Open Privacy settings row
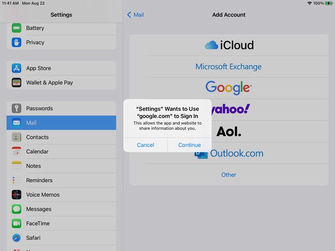 61,42
